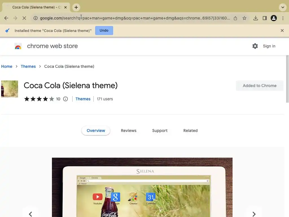Screen dimensions: 289x217
Task: Click the browser forward arrow
Action: click(15, 18)
